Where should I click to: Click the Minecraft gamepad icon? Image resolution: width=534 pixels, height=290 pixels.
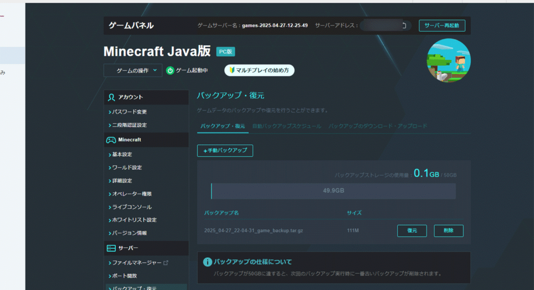[x=111, y=140]
